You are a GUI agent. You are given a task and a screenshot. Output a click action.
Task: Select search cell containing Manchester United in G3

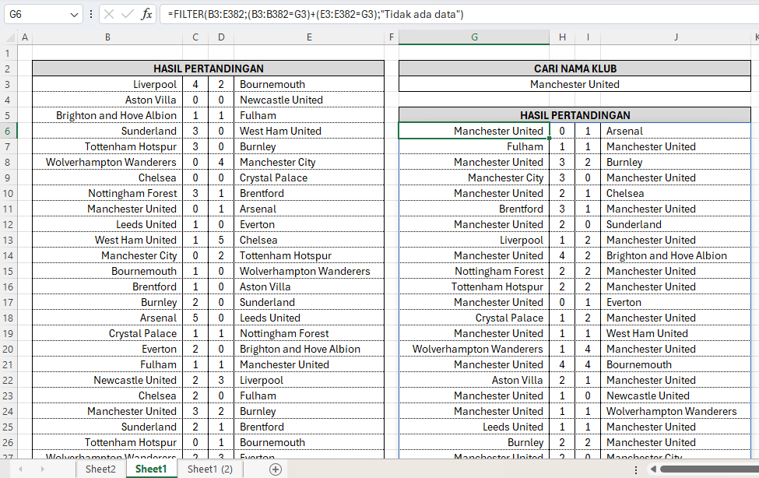[575, 84]
